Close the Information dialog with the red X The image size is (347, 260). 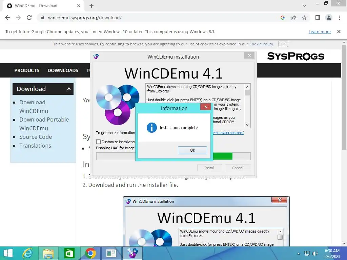[206, 107]
